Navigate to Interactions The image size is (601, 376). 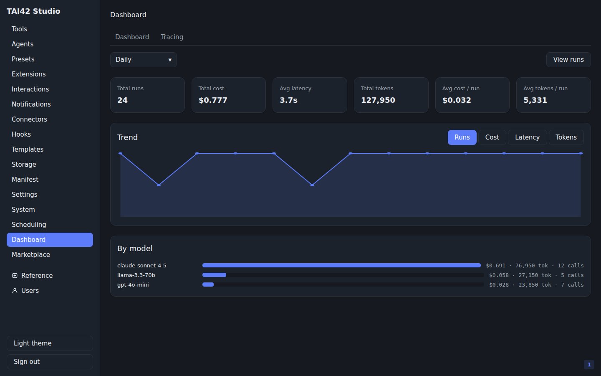click(x=50, y=89)
